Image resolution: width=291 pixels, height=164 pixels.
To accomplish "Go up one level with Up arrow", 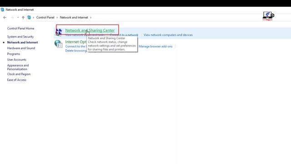I will pyautogui.click(x=23, y=17).
